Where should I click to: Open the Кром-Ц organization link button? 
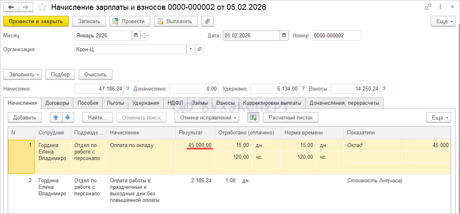click(x=199, y=49)
